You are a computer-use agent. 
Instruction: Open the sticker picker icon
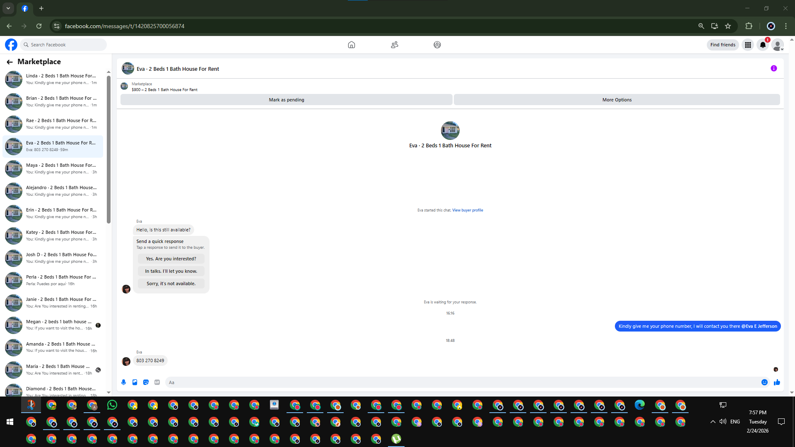pos(146,382)
